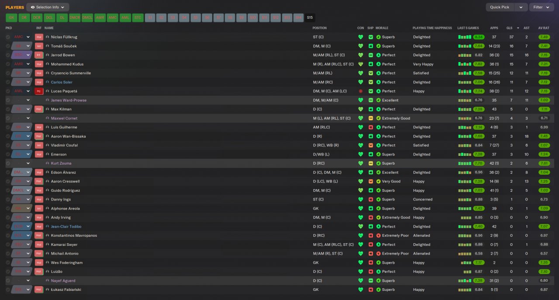The image size is (559, 300).
Task: Expand the arrow next to Quick Pick
Action: 521,7
